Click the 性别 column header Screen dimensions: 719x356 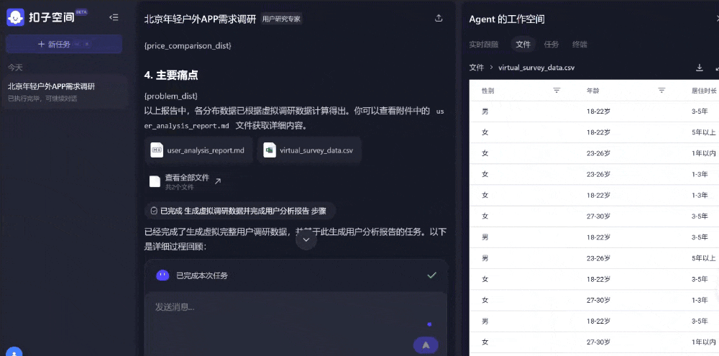point(488,91)
